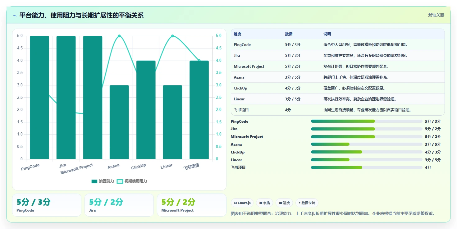Click the Microsoft Project progress bar
The image size is (457, 229).
(367, 137)
